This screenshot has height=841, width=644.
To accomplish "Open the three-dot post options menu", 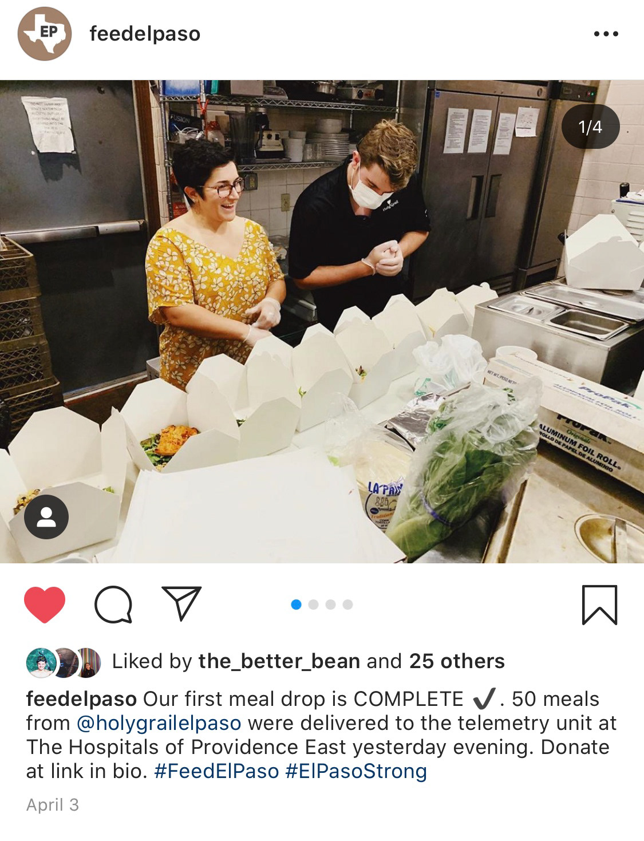I will (606, 34).
